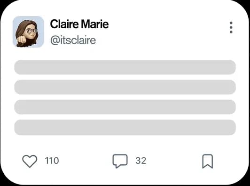The width and height of the screenshot is (250, 186).
Task: Click the @ symbol of the handle
Action: coord(55,40)
